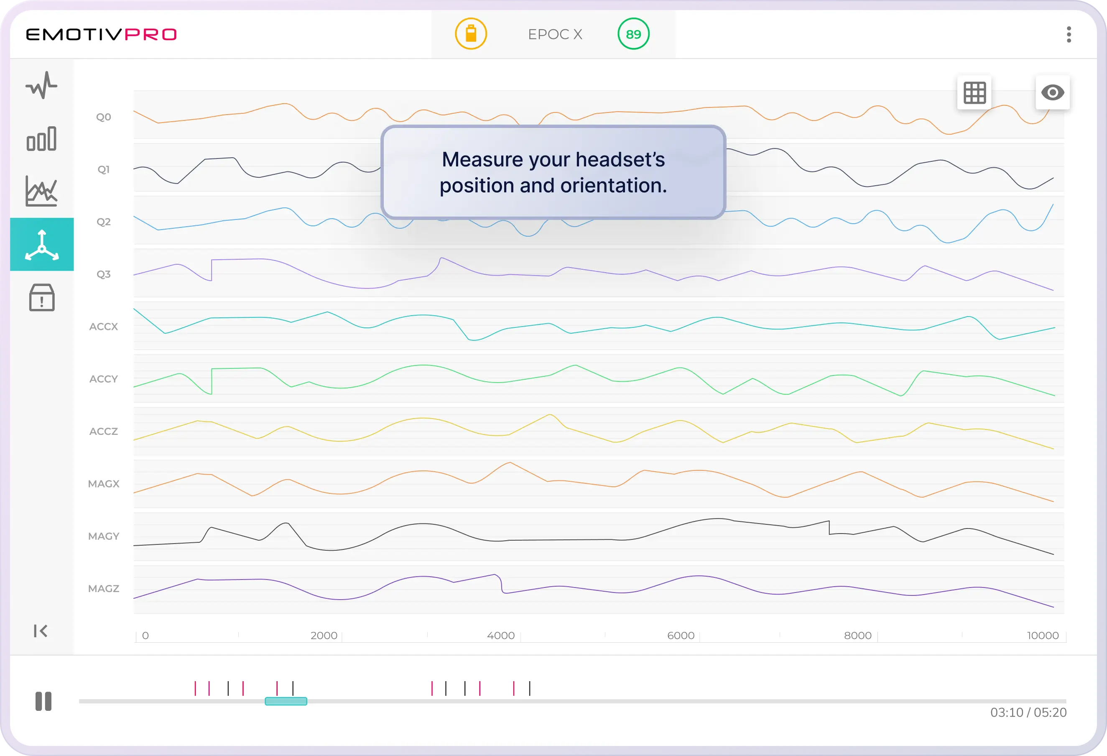Select the motion sensors axes icon
The height and width of the screenshot is (756, 1107).
42,245
